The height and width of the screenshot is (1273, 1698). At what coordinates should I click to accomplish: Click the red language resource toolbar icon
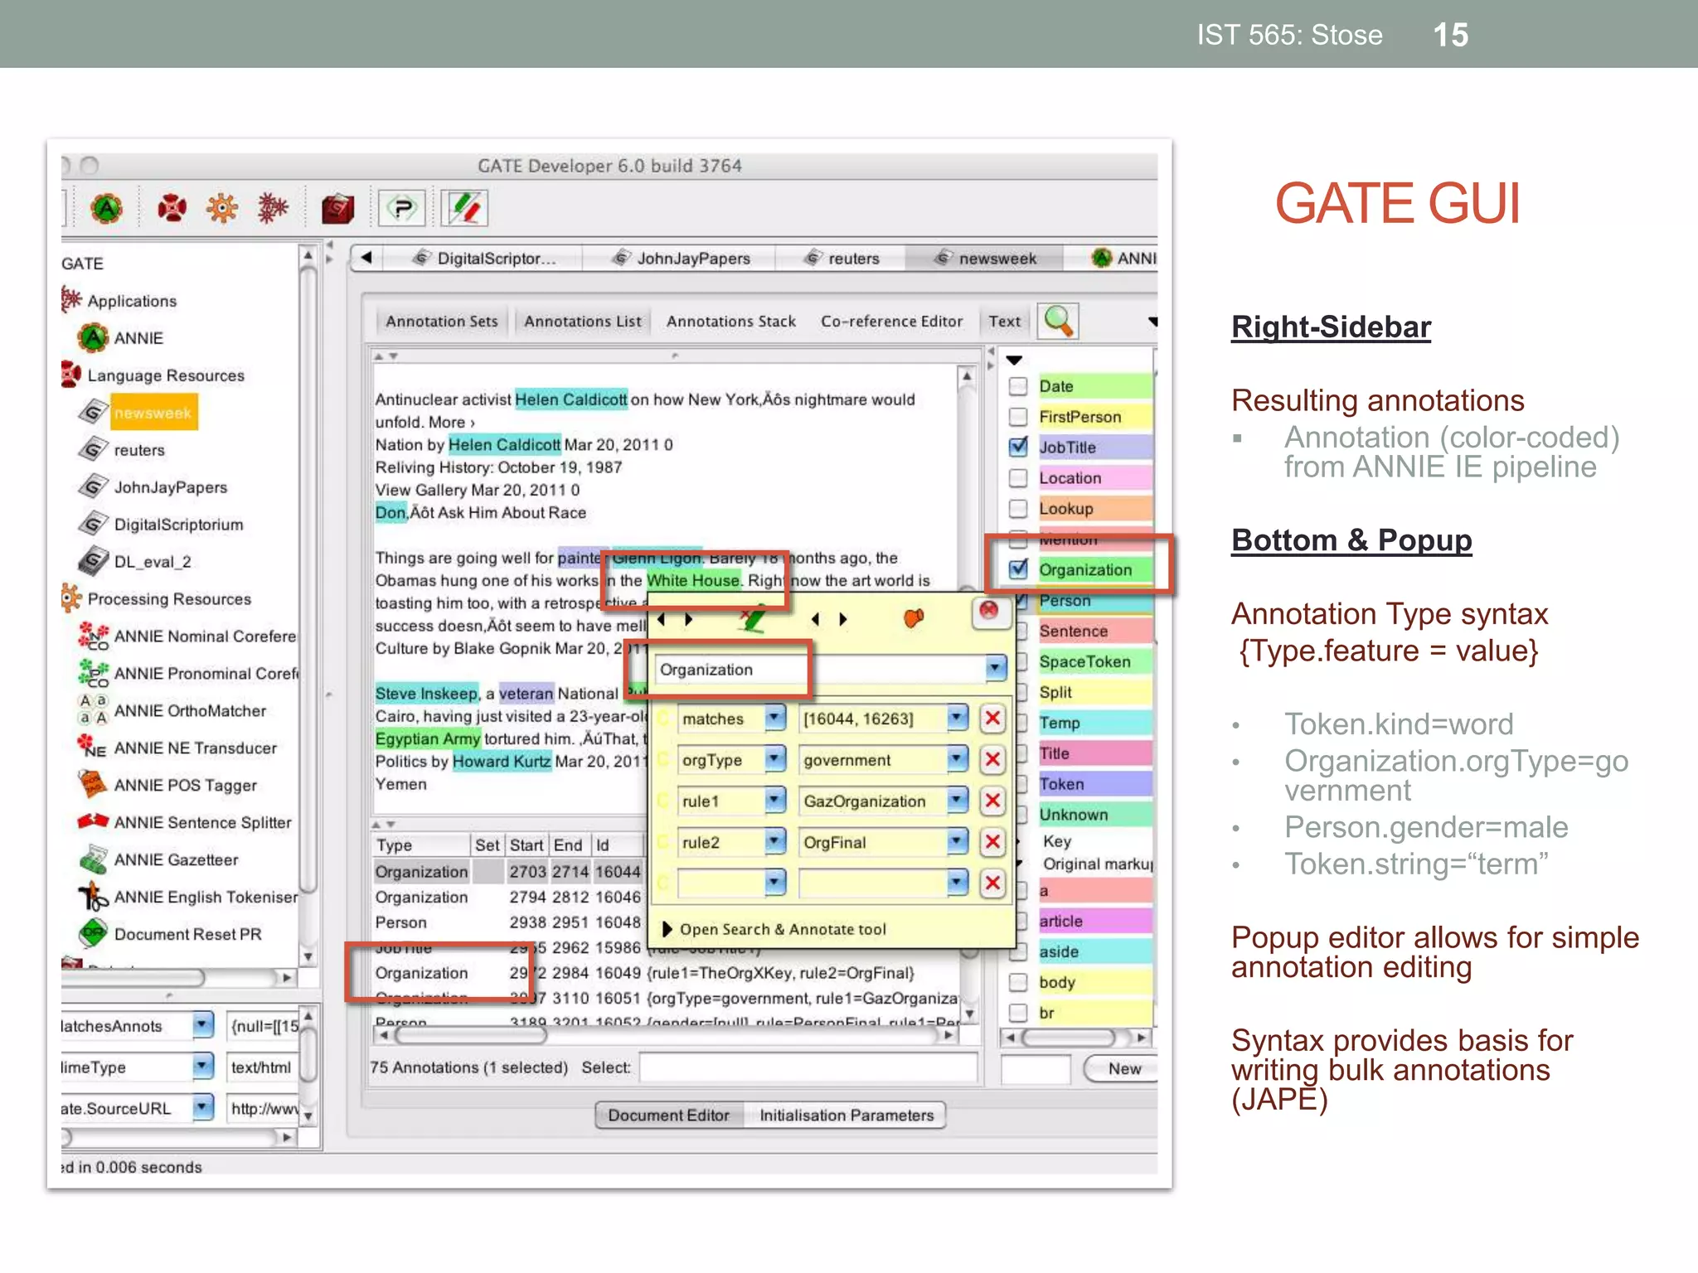[172, 208]
